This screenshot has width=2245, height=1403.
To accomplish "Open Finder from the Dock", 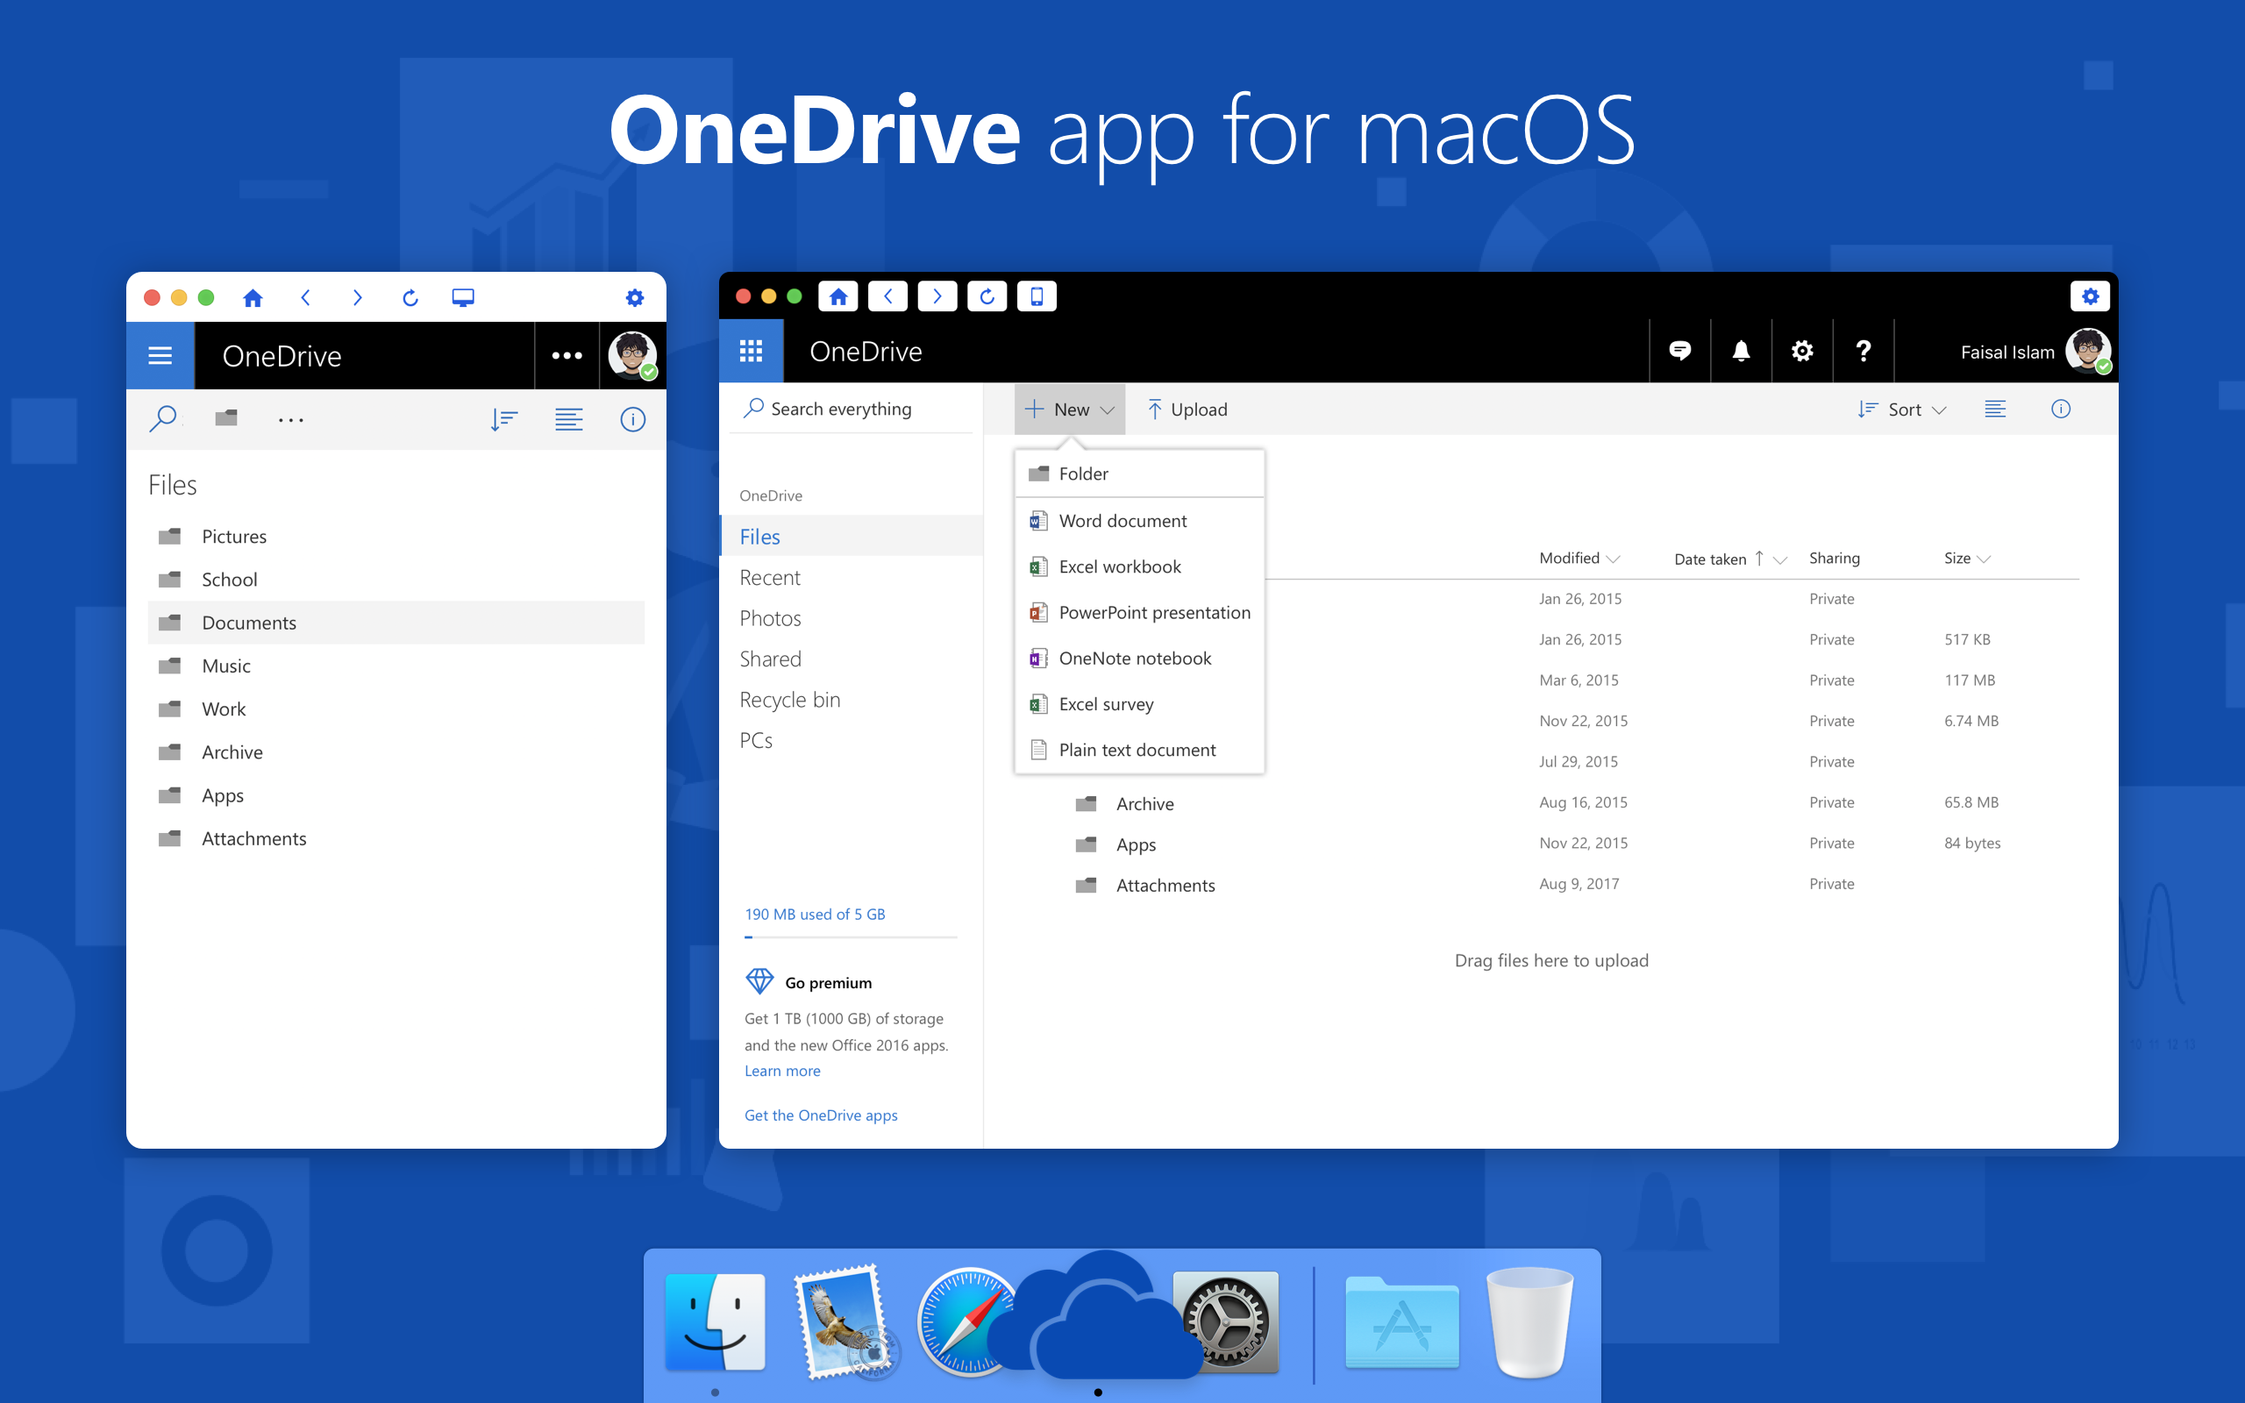I will pyautogui.click(x=716, y=1322).
